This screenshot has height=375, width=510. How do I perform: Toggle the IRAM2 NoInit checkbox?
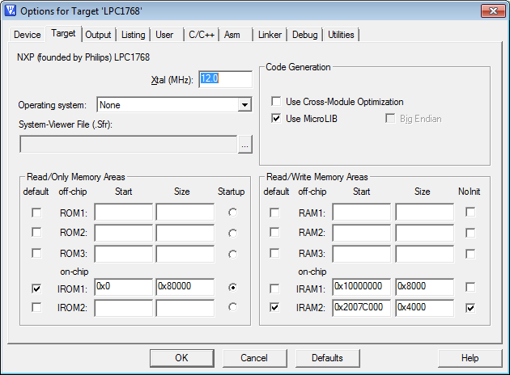(x=470, y=308)
